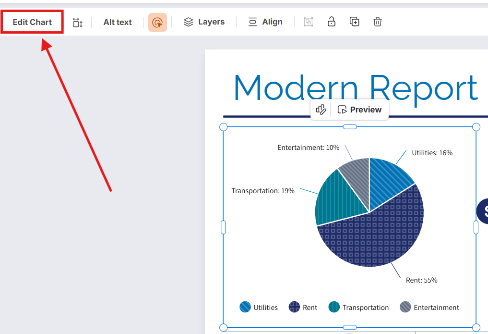Click the Utilities legend swatch

click(x=245, y=307)
